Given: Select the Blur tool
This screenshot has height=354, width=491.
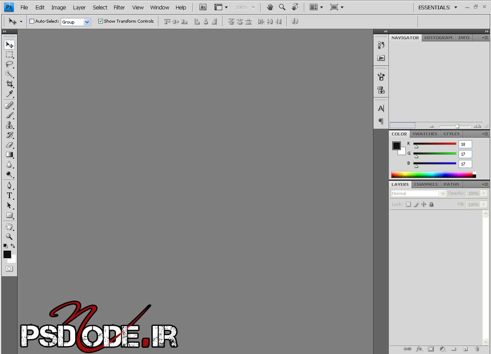Looking at the screenshot, I should [9, 165].
